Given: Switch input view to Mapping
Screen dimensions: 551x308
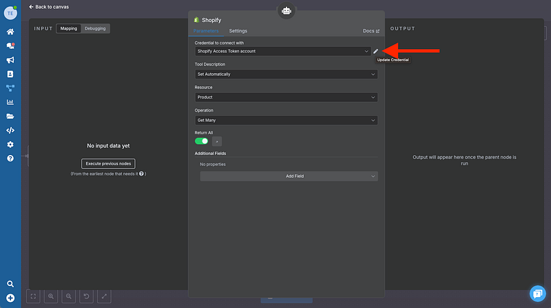Looking at the screenshot, I should pos(69,28).
